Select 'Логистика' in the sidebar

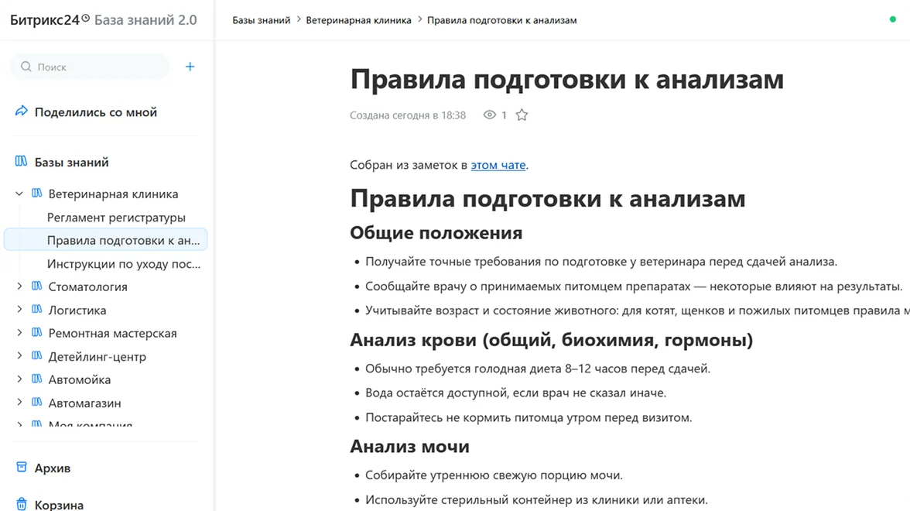pyautogui.click(x=77, y=310)
